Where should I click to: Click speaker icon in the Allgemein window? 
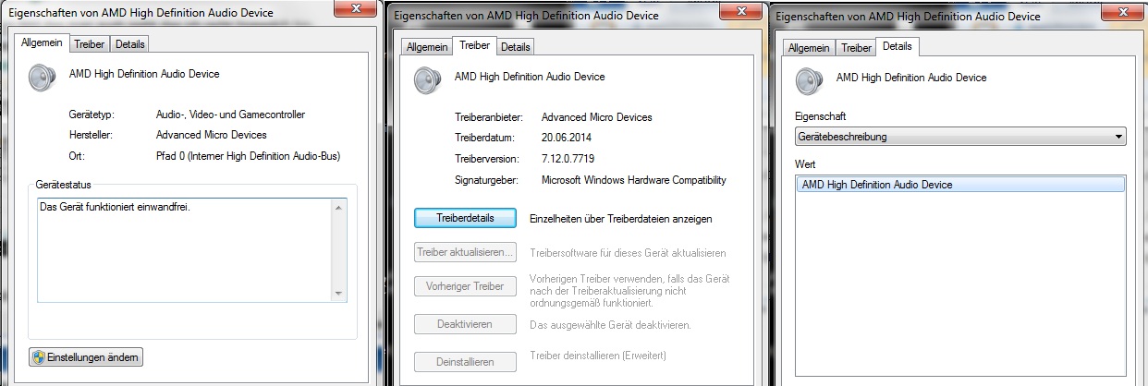click(x=43, y=78)
